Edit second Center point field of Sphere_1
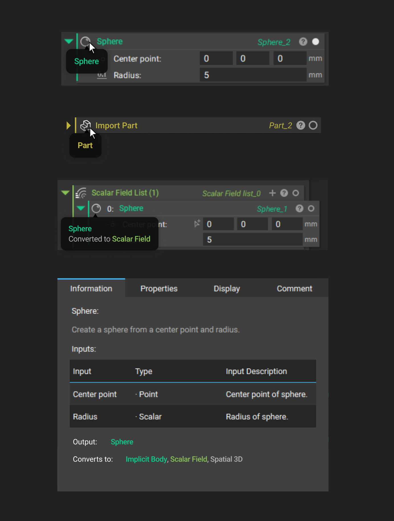This screenshot has width=394, height=521. [252, 224]
